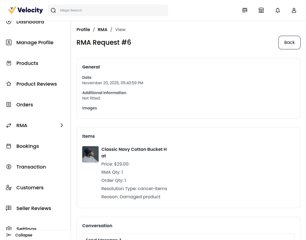Open the magnifier icon in Mega Search
This screenshot has width=306, height=240.
tap(53, 10)
